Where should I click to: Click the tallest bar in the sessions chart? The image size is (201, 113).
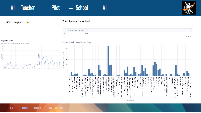click(x=108, y=61)
